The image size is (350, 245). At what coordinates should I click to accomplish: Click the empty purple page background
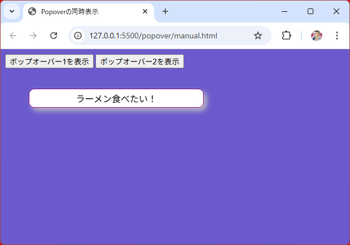pos(226,181)
